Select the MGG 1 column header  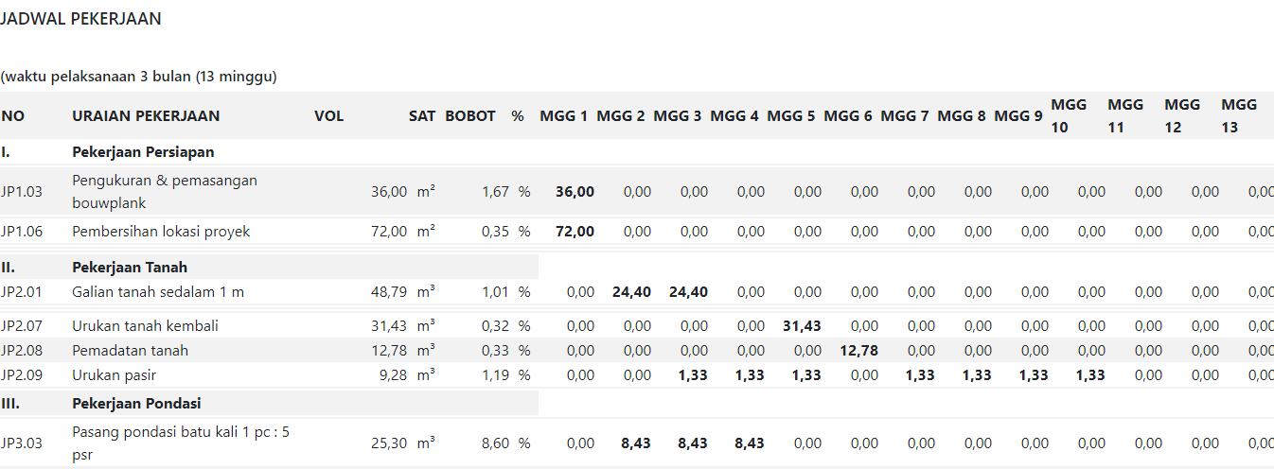[x=564, y=116]
